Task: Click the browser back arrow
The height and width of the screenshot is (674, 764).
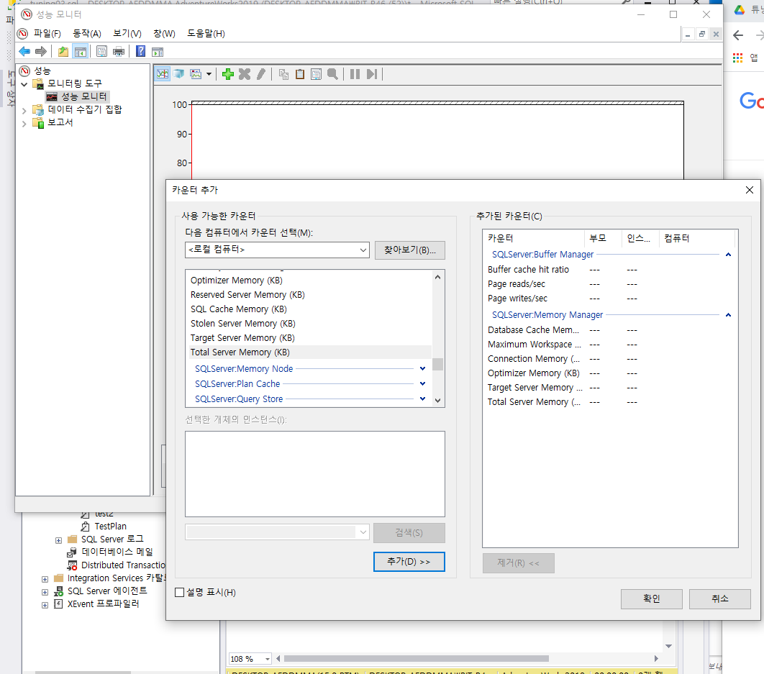Action: pos(738,35)
